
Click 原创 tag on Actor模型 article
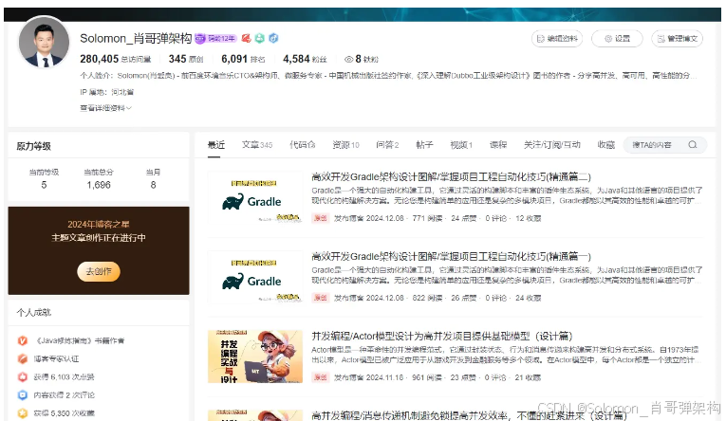(321, 377)
